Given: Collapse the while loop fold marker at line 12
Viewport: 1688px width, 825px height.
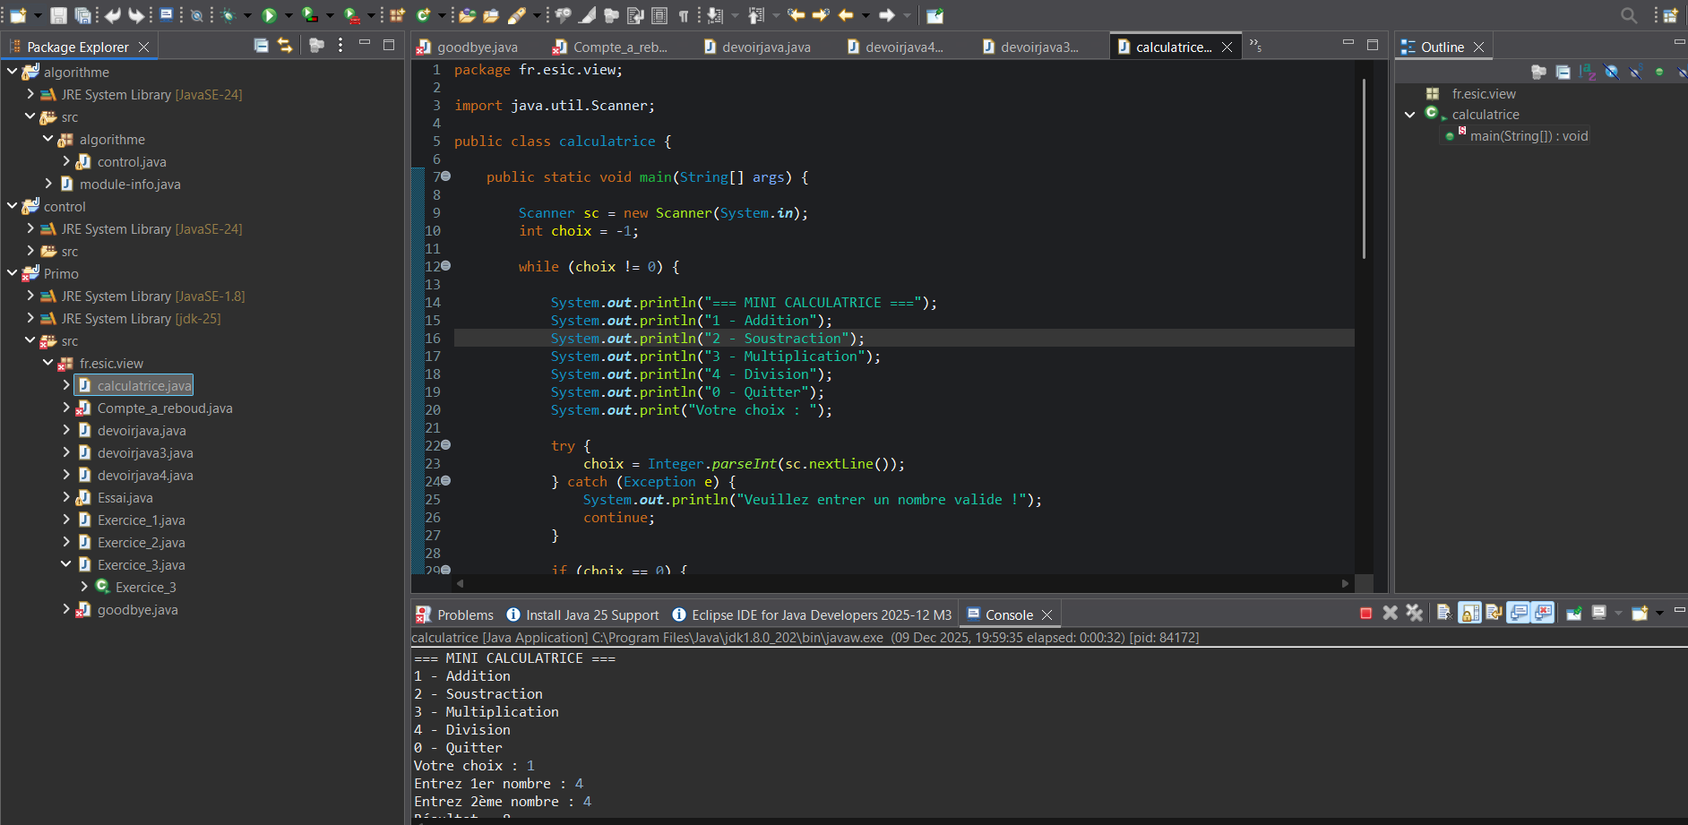Looking at the screenshot, I should [445, 266].
